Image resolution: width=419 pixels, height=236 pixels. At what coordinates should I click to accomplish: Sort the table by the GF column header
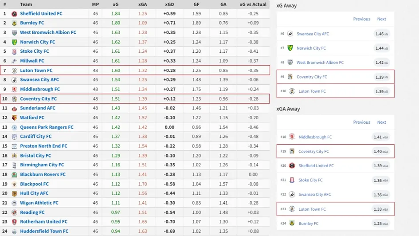[196, 4]
